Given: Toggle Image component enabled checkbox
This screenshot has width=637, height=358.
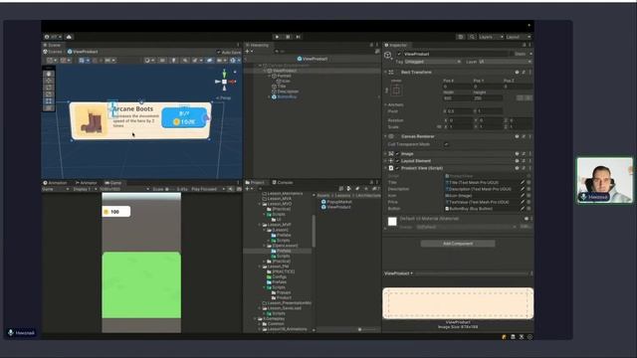Looking at the screenshot, I should [398, 154].
